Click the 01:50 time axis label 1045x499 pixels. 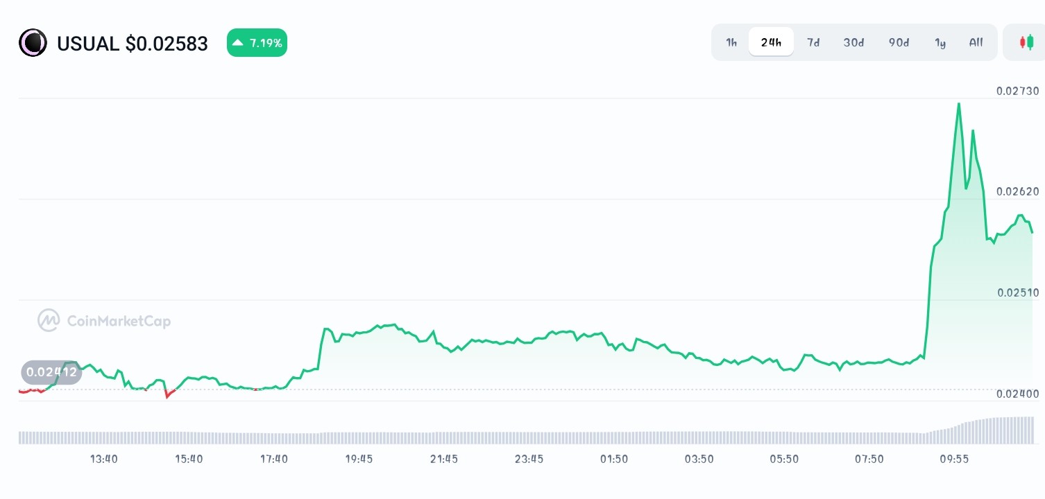[614, 459]
